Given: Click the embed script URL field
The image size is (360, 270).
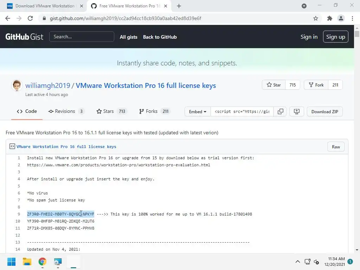Looking at the screenshot, I should pyautogui.click(x=242, y=111).
